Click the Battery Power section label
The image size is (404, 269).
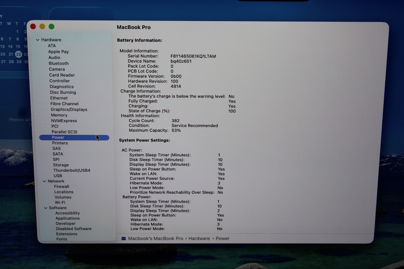137,197
